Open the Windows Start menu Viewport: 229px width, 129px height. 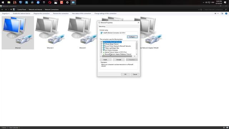coord(3,3)
